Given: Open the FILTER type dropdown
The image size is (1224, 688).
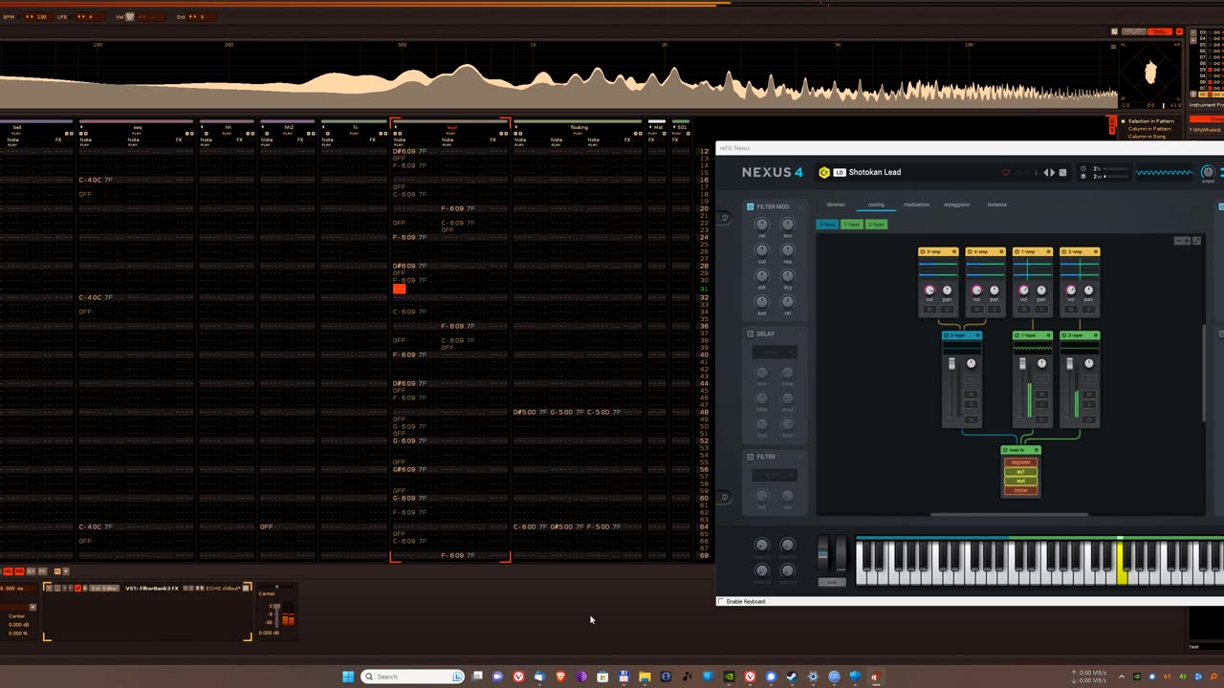Looking at the screenshot, I should point(775,475).
